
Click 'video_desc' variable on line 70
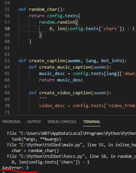coord(52,106)
